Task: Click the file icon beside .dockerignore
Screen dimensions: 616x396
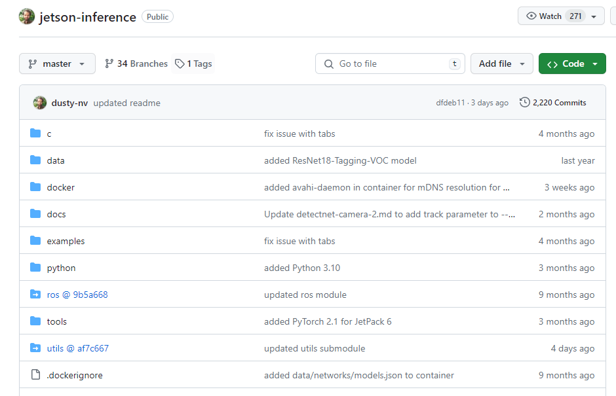Action: 35,375
